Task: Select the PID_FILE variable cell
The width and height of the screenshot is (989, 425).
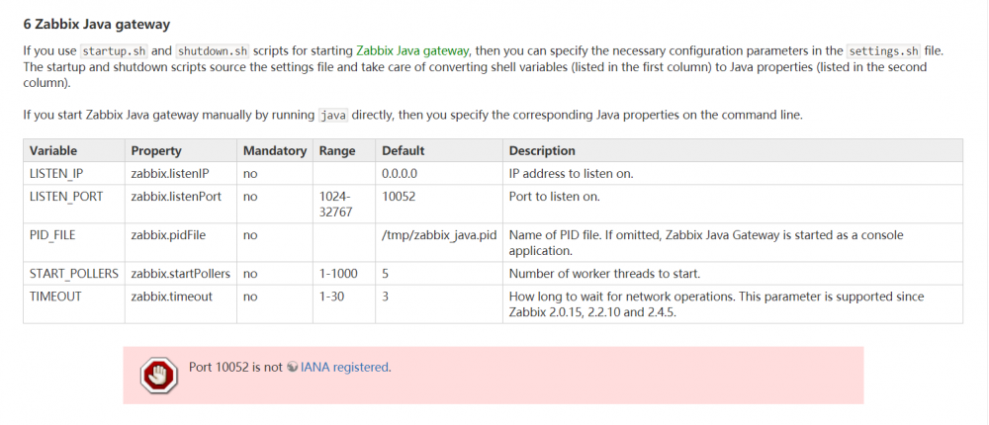Action: (x=52, y=235)
